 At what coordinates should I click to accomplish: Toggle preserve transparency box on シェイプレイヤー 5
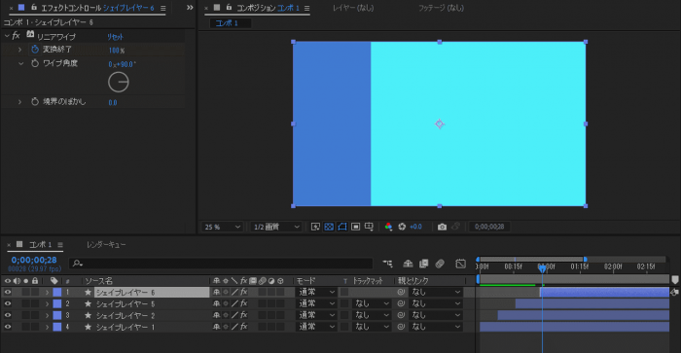point(344,303)
